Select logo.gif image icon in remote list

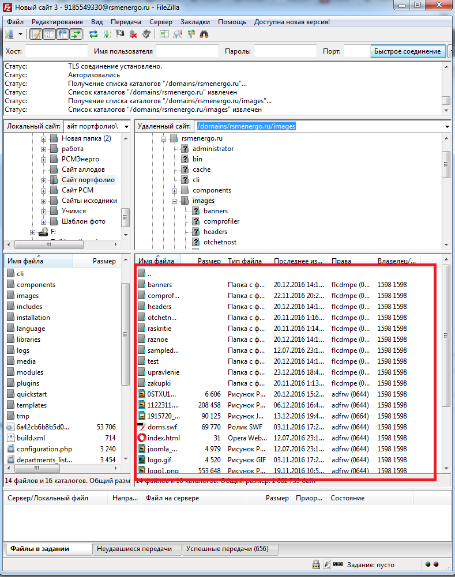(142, 459)
